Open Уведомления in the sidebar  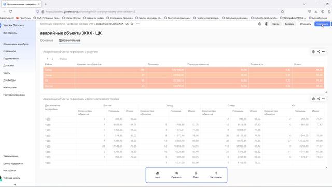point(11,156)
